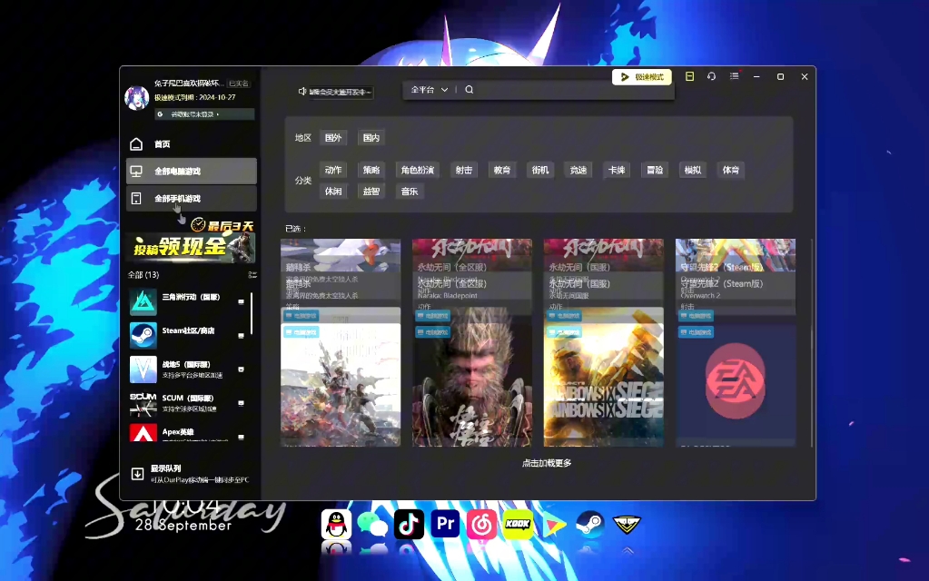Open Steam icon in desktop dock
This screenshot has height=581, width=929.
click(590, 524)
